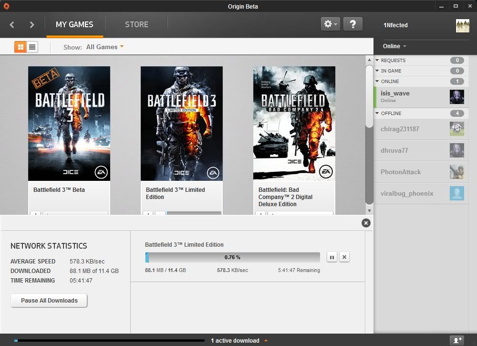Close the Origin Beta window

point(470,6)
